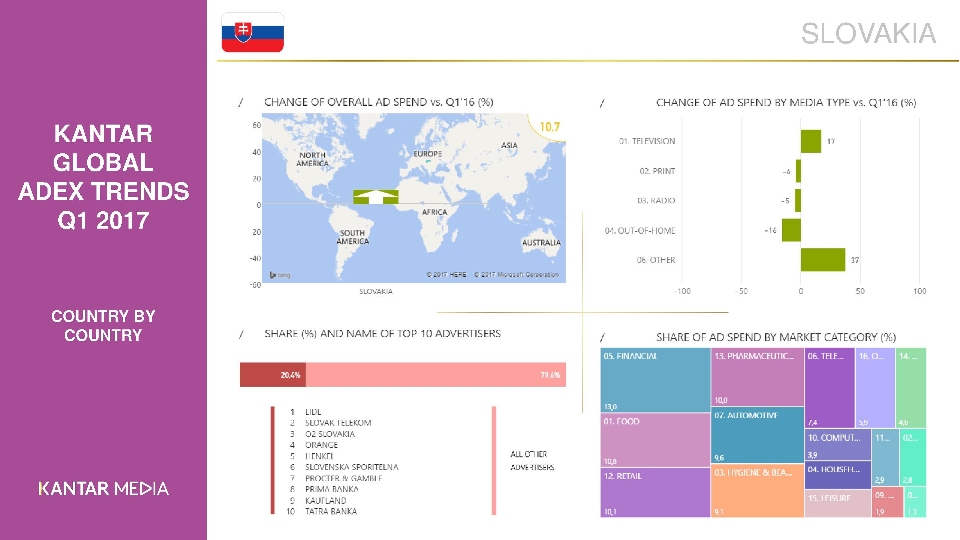The image size is (960, 540).
Task: Click the SOUTH AMERICA map label
Action: click(x=352, y=237)
